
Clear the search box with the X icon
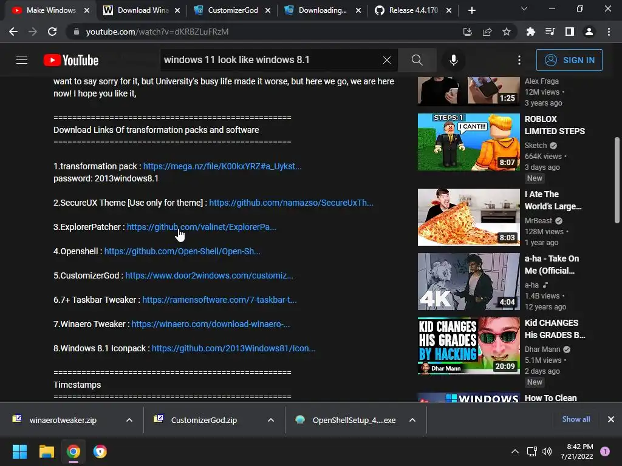(x=387, y=60)
